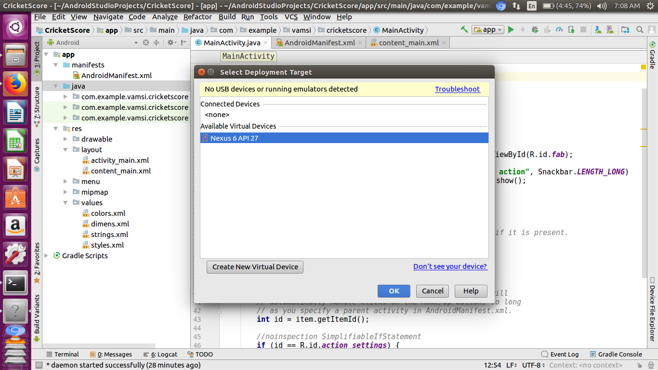Screen dimensions: 658x370
Task: Select activity_main.xml in project tree
Action: pos(120,160)
